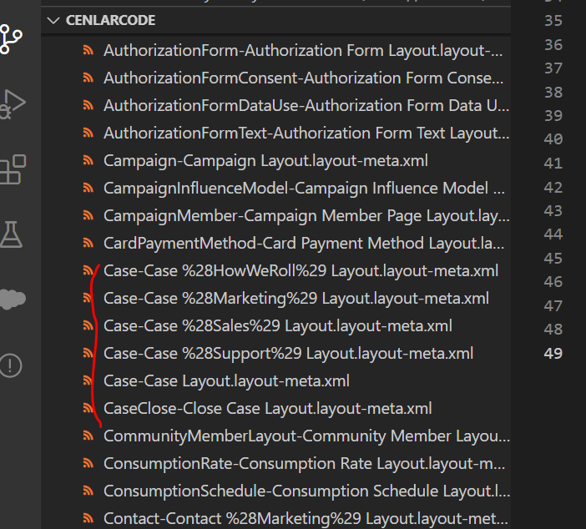Click the XML icon beside ConsumptionSchedule layout file

[x=88, y=491]
